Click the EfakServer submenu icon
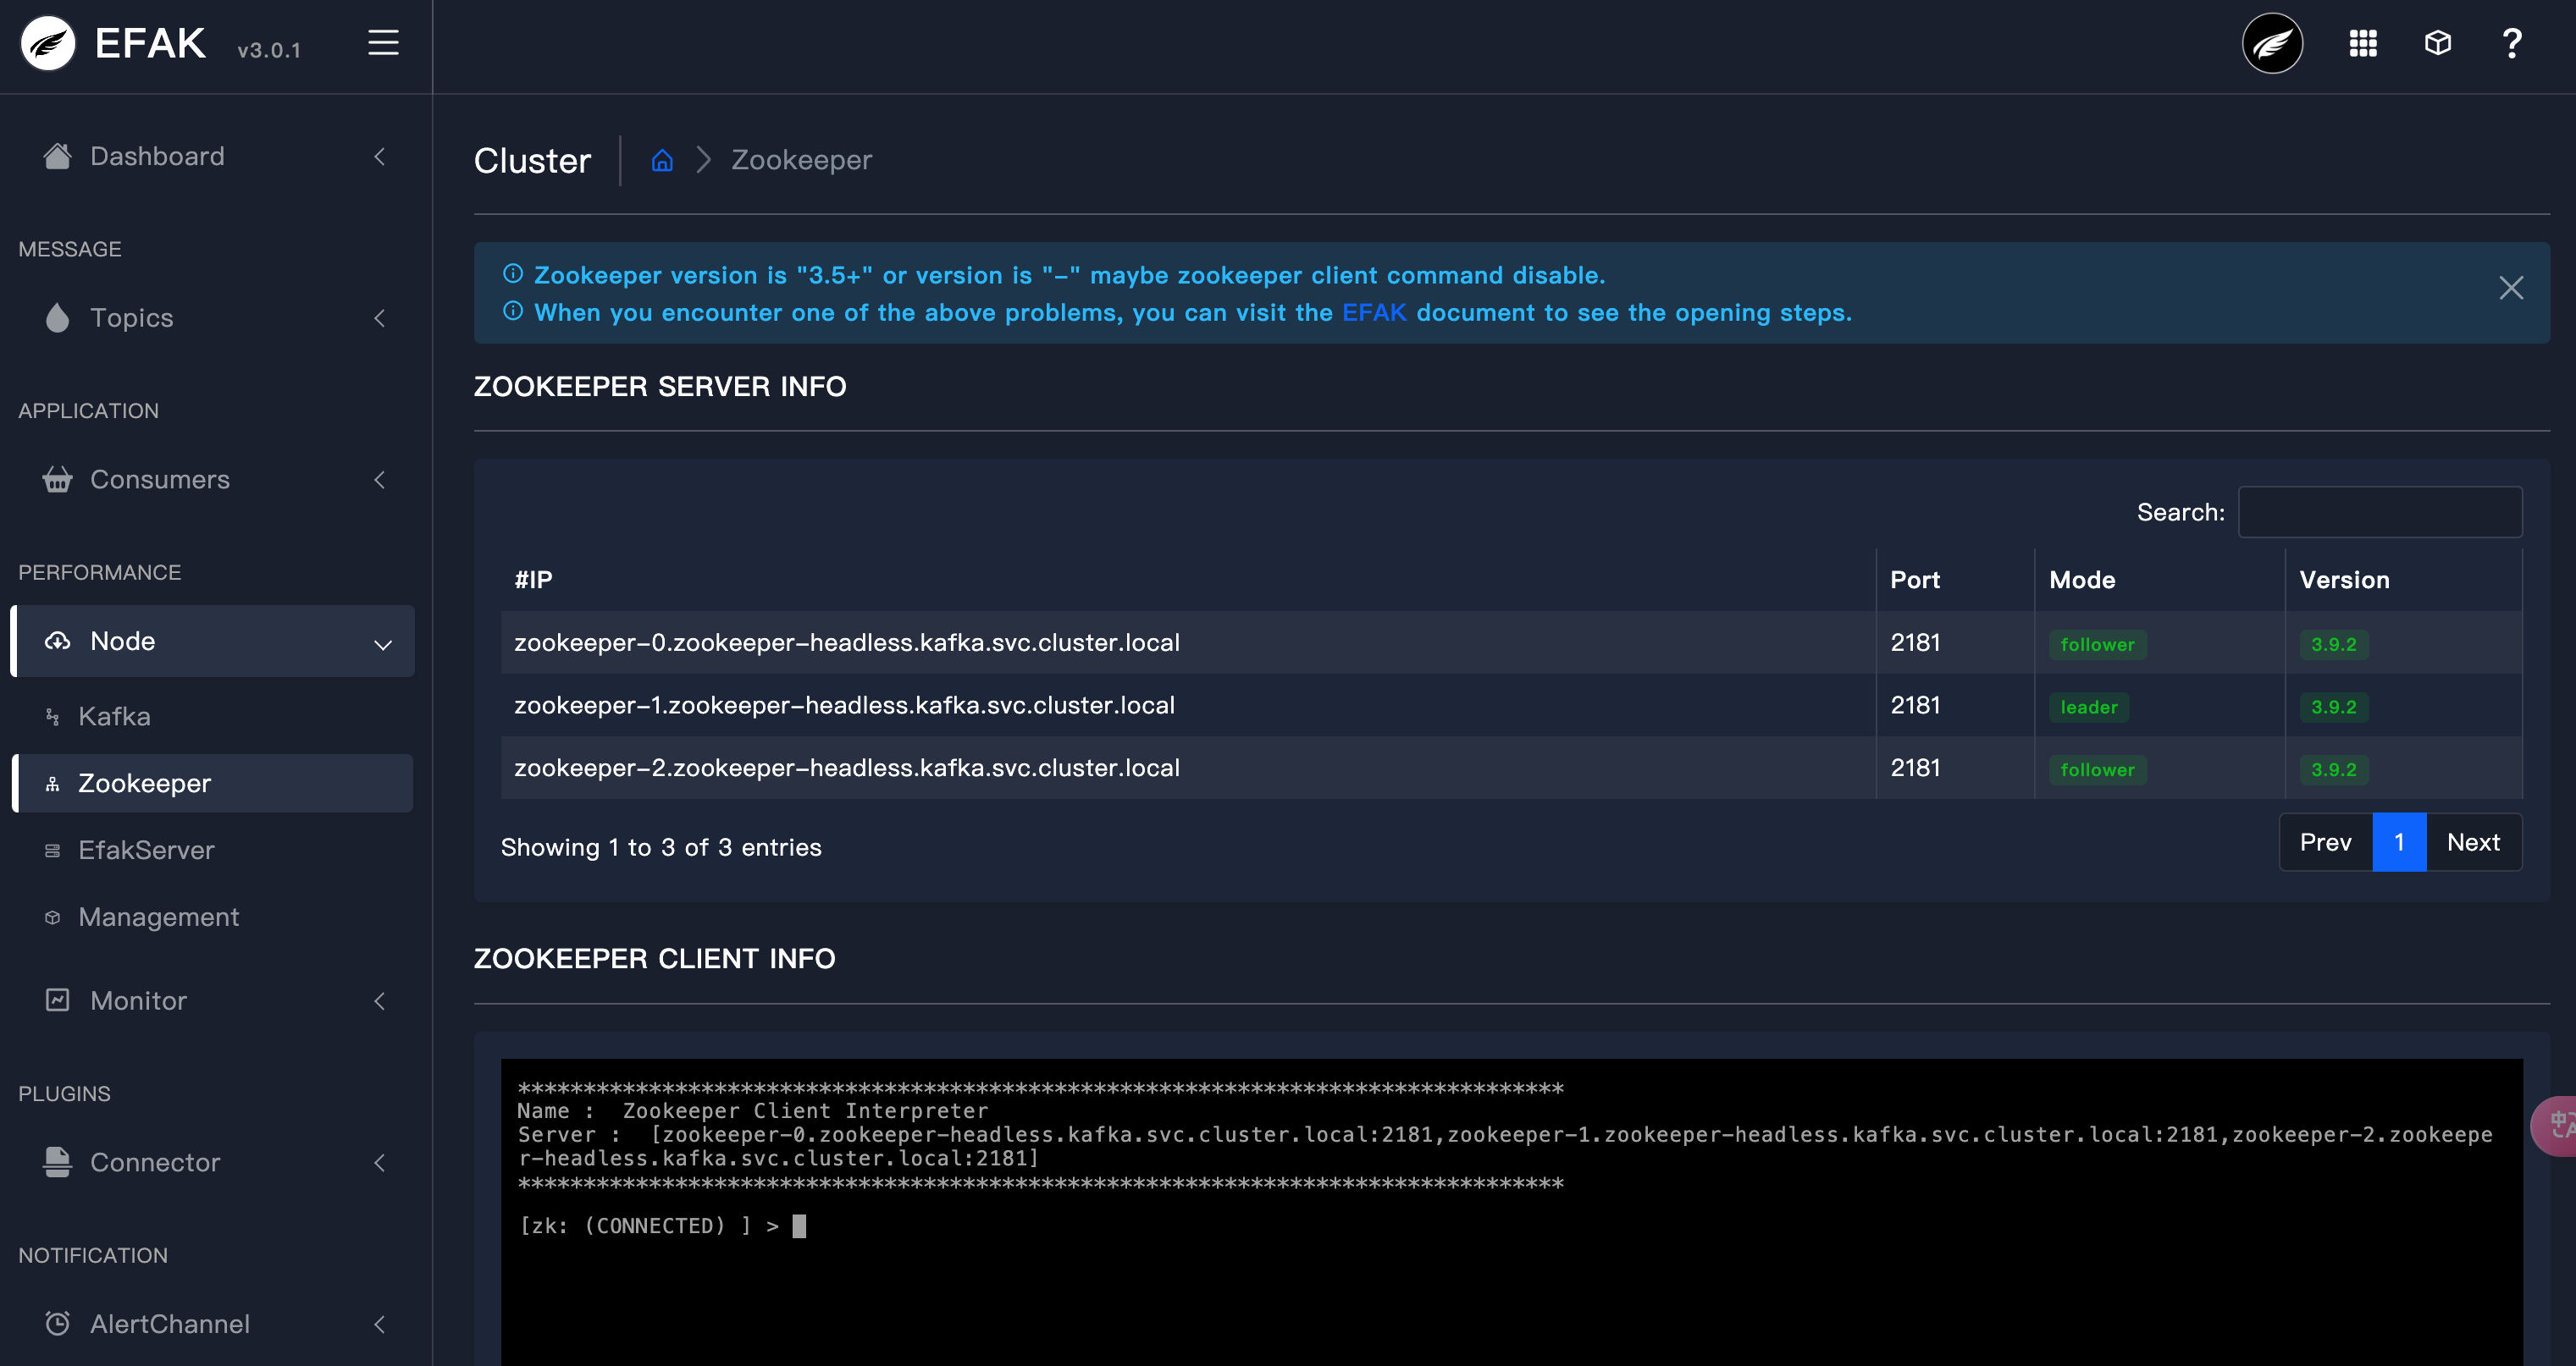The height and width of the screenshot is (1366, 2576). 53,851
